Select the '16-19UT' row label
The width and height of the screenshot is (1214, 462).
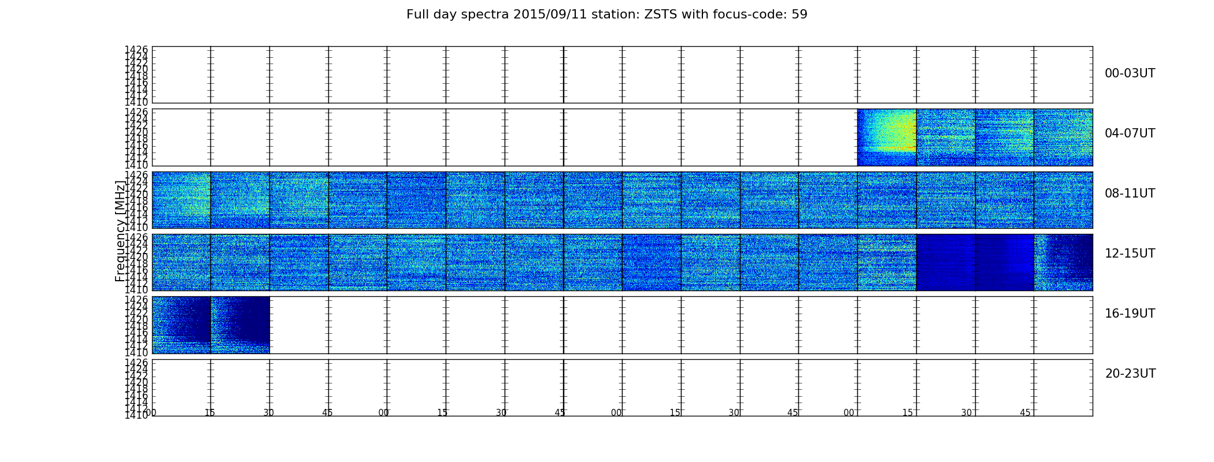[x=1130, y=314]
